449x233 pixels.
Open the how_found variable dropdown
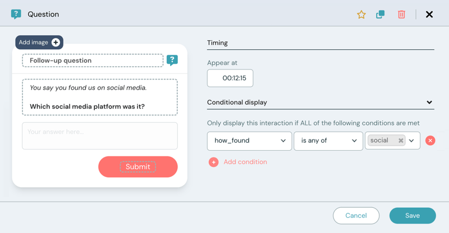click(x=249, y=141)
